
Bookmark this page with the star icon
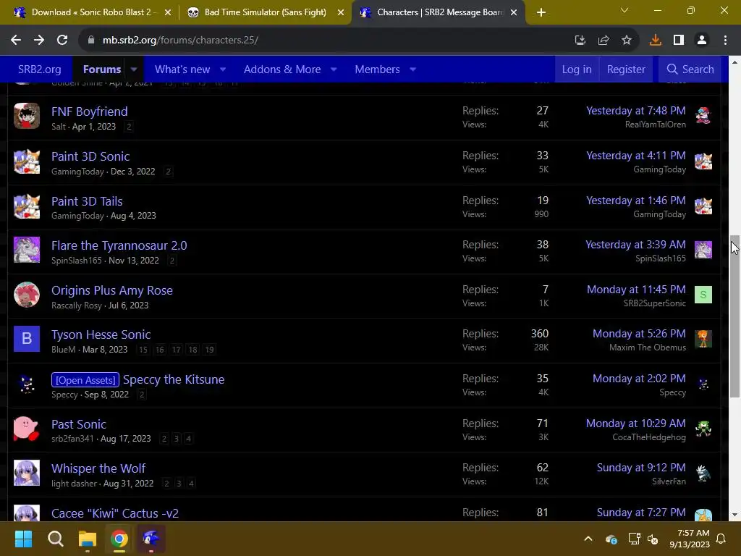click(627, 41)
